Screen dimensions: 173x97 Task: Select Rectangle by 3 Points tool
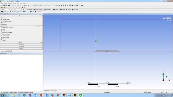click(x=7, y=27)
